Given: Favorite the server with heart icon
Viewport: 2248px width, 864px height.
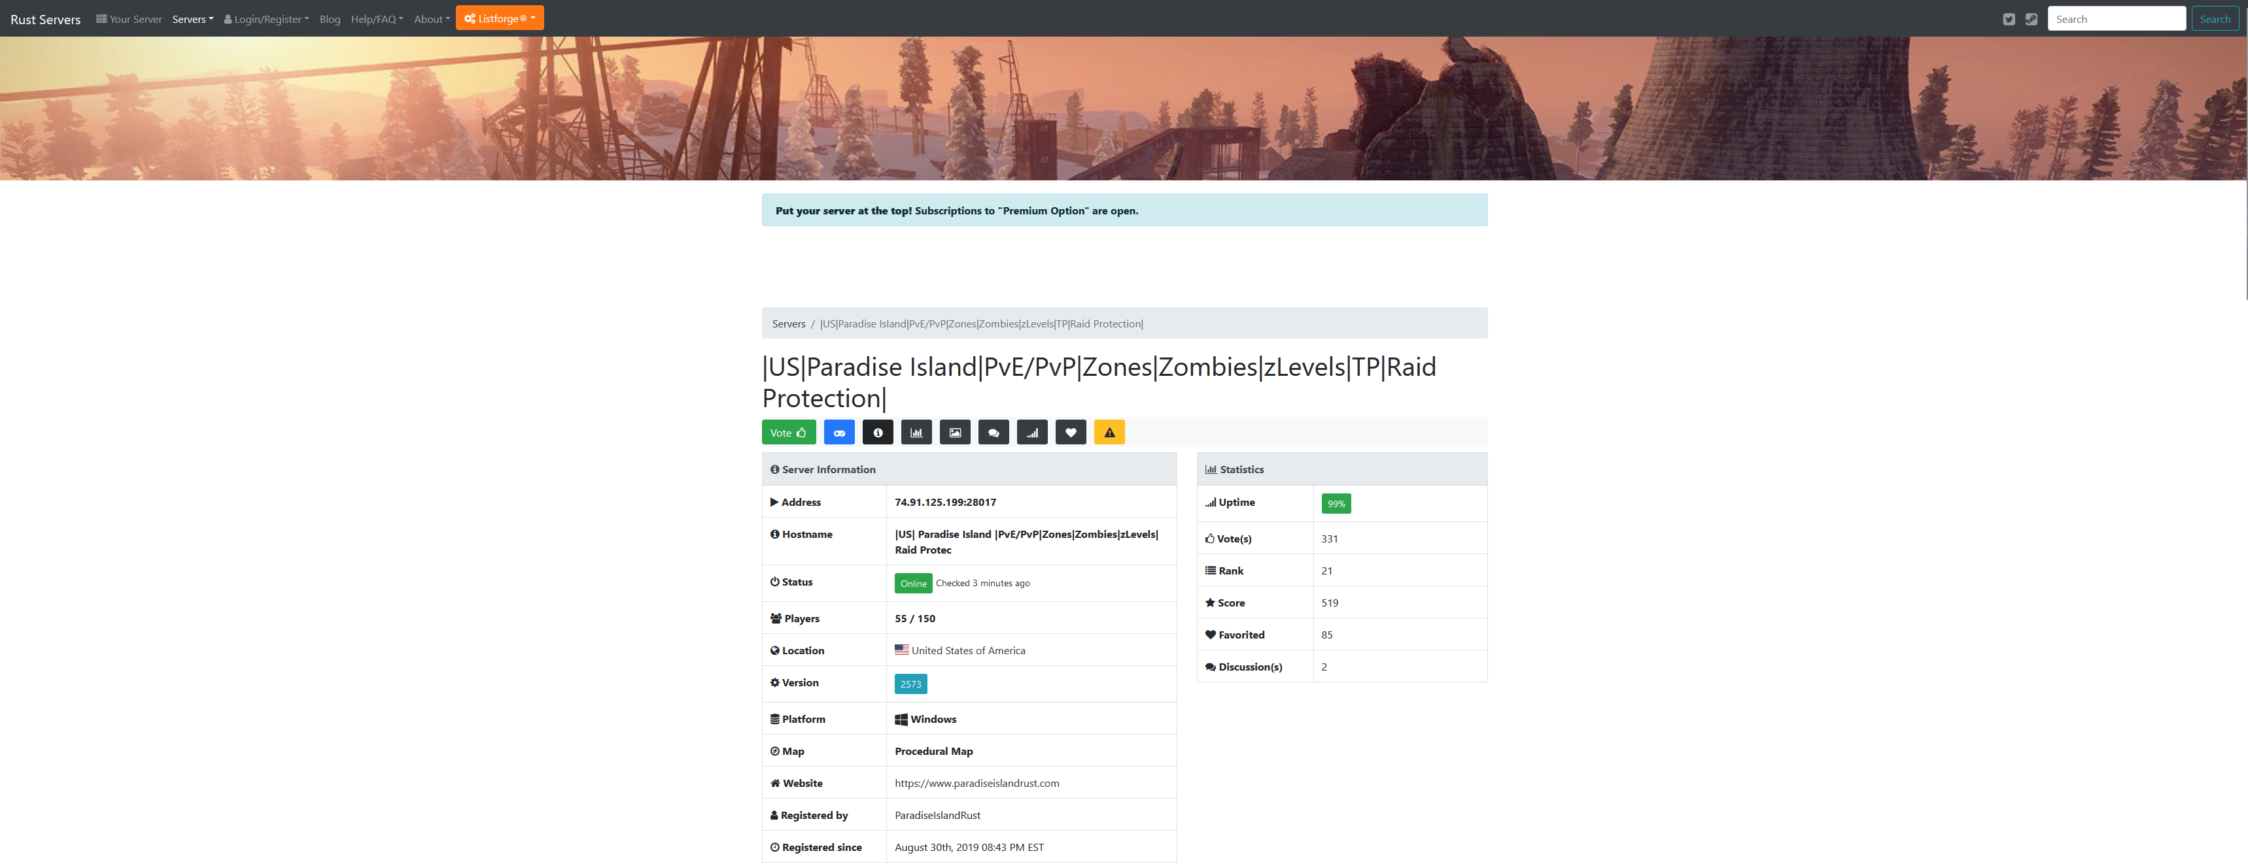Looking at the screenshot, I should (x=1071, y=433).
